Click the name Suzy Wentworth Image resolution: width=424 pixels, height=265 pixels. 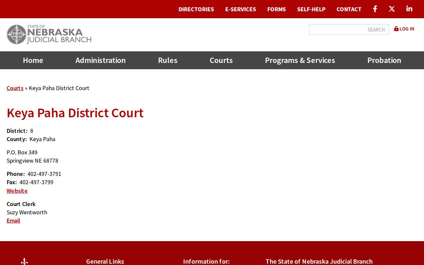(27, 212)
